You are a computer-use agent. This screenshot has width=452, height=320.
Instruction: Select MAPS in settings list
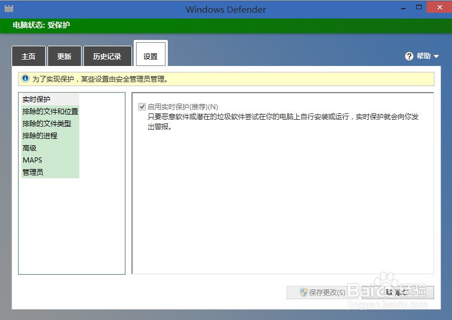[50, 160]
